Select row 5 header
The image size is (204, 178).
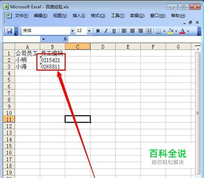(x=9, y=80)
